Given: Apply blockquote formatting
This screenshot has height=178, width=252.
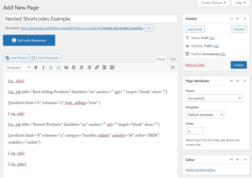Looking at the screenshot, I should coord(66,67).
